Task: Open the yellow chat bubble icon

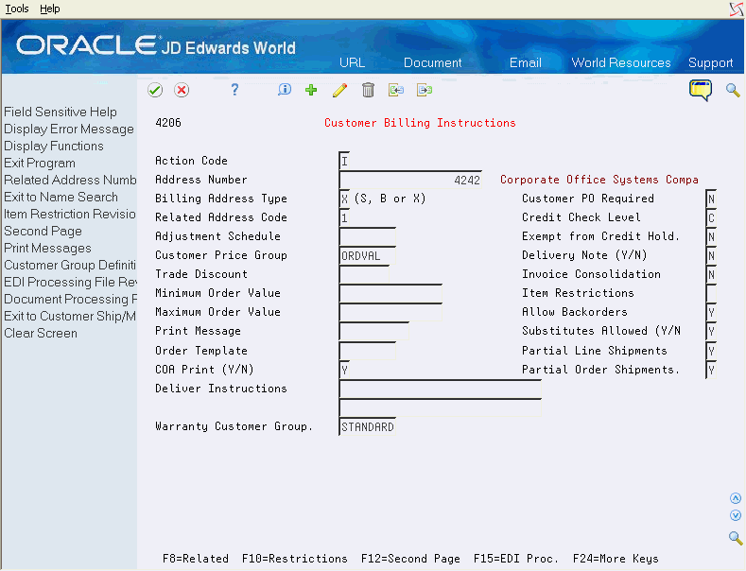Action: [x=701, y=90]
